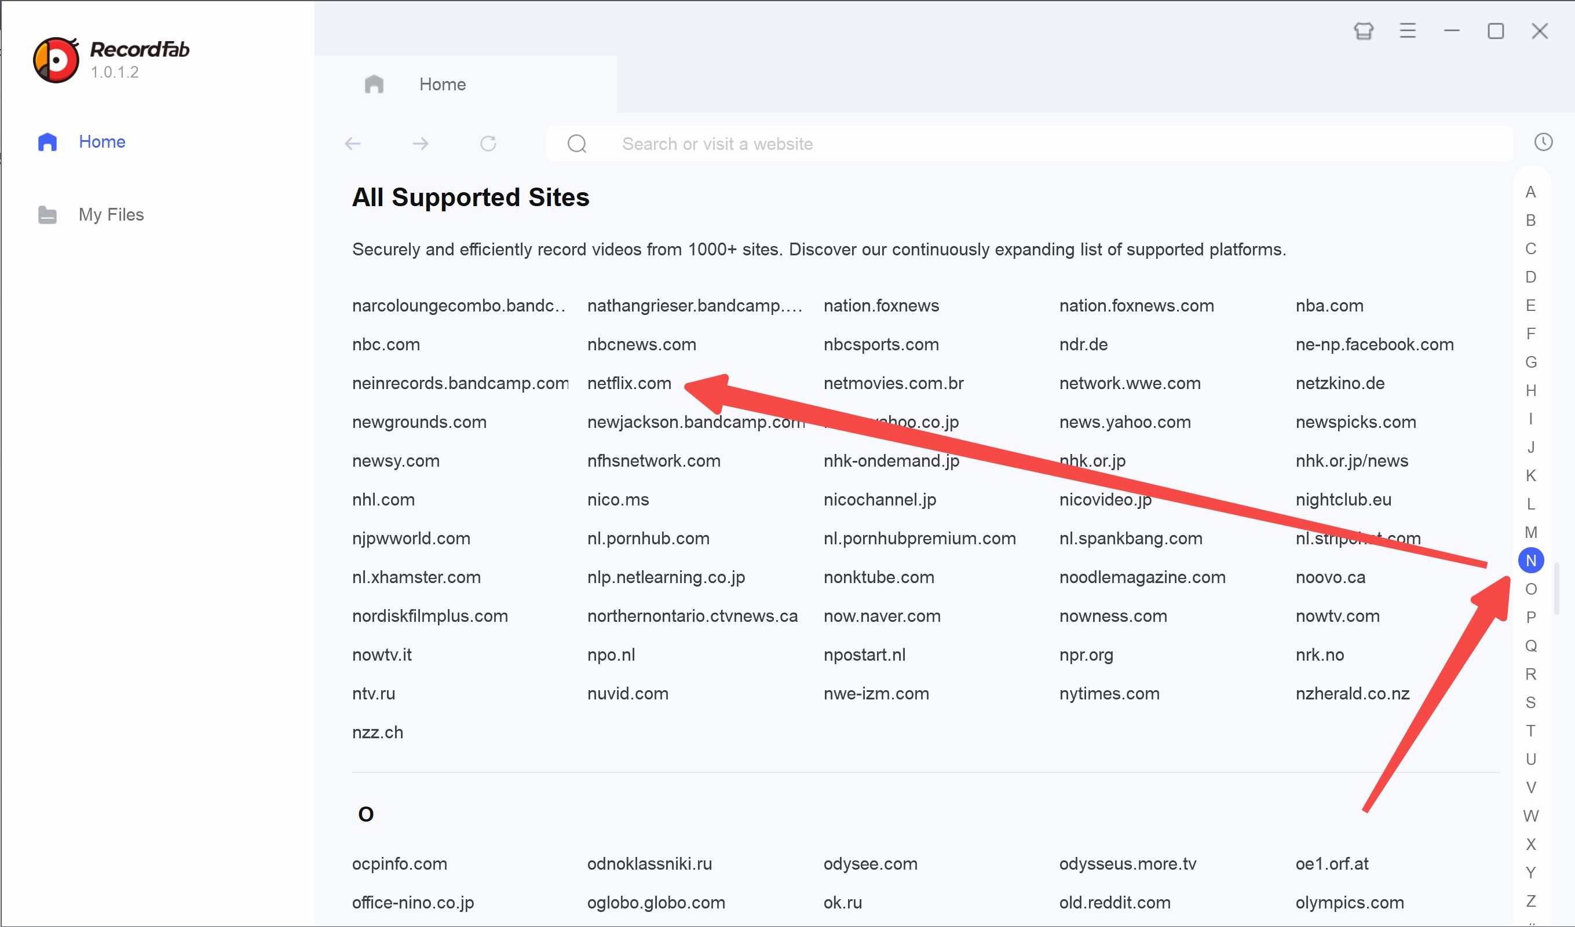This screenshot has width=1575, height=927.
Task: Go back with the left arrow
Action: (x=353, y=144)
